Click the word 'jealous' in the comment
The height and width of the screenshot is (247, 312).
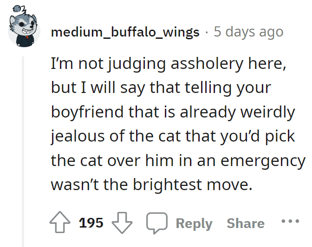tap(78, 136)
